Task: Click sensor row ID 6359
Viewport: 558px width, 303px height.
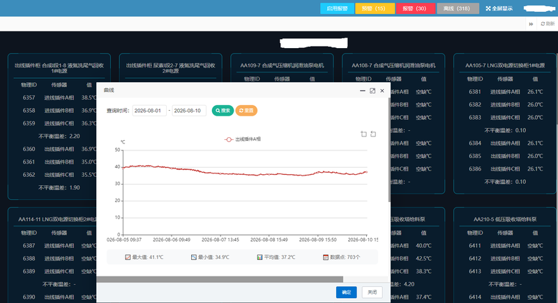Action: [29, 123]
